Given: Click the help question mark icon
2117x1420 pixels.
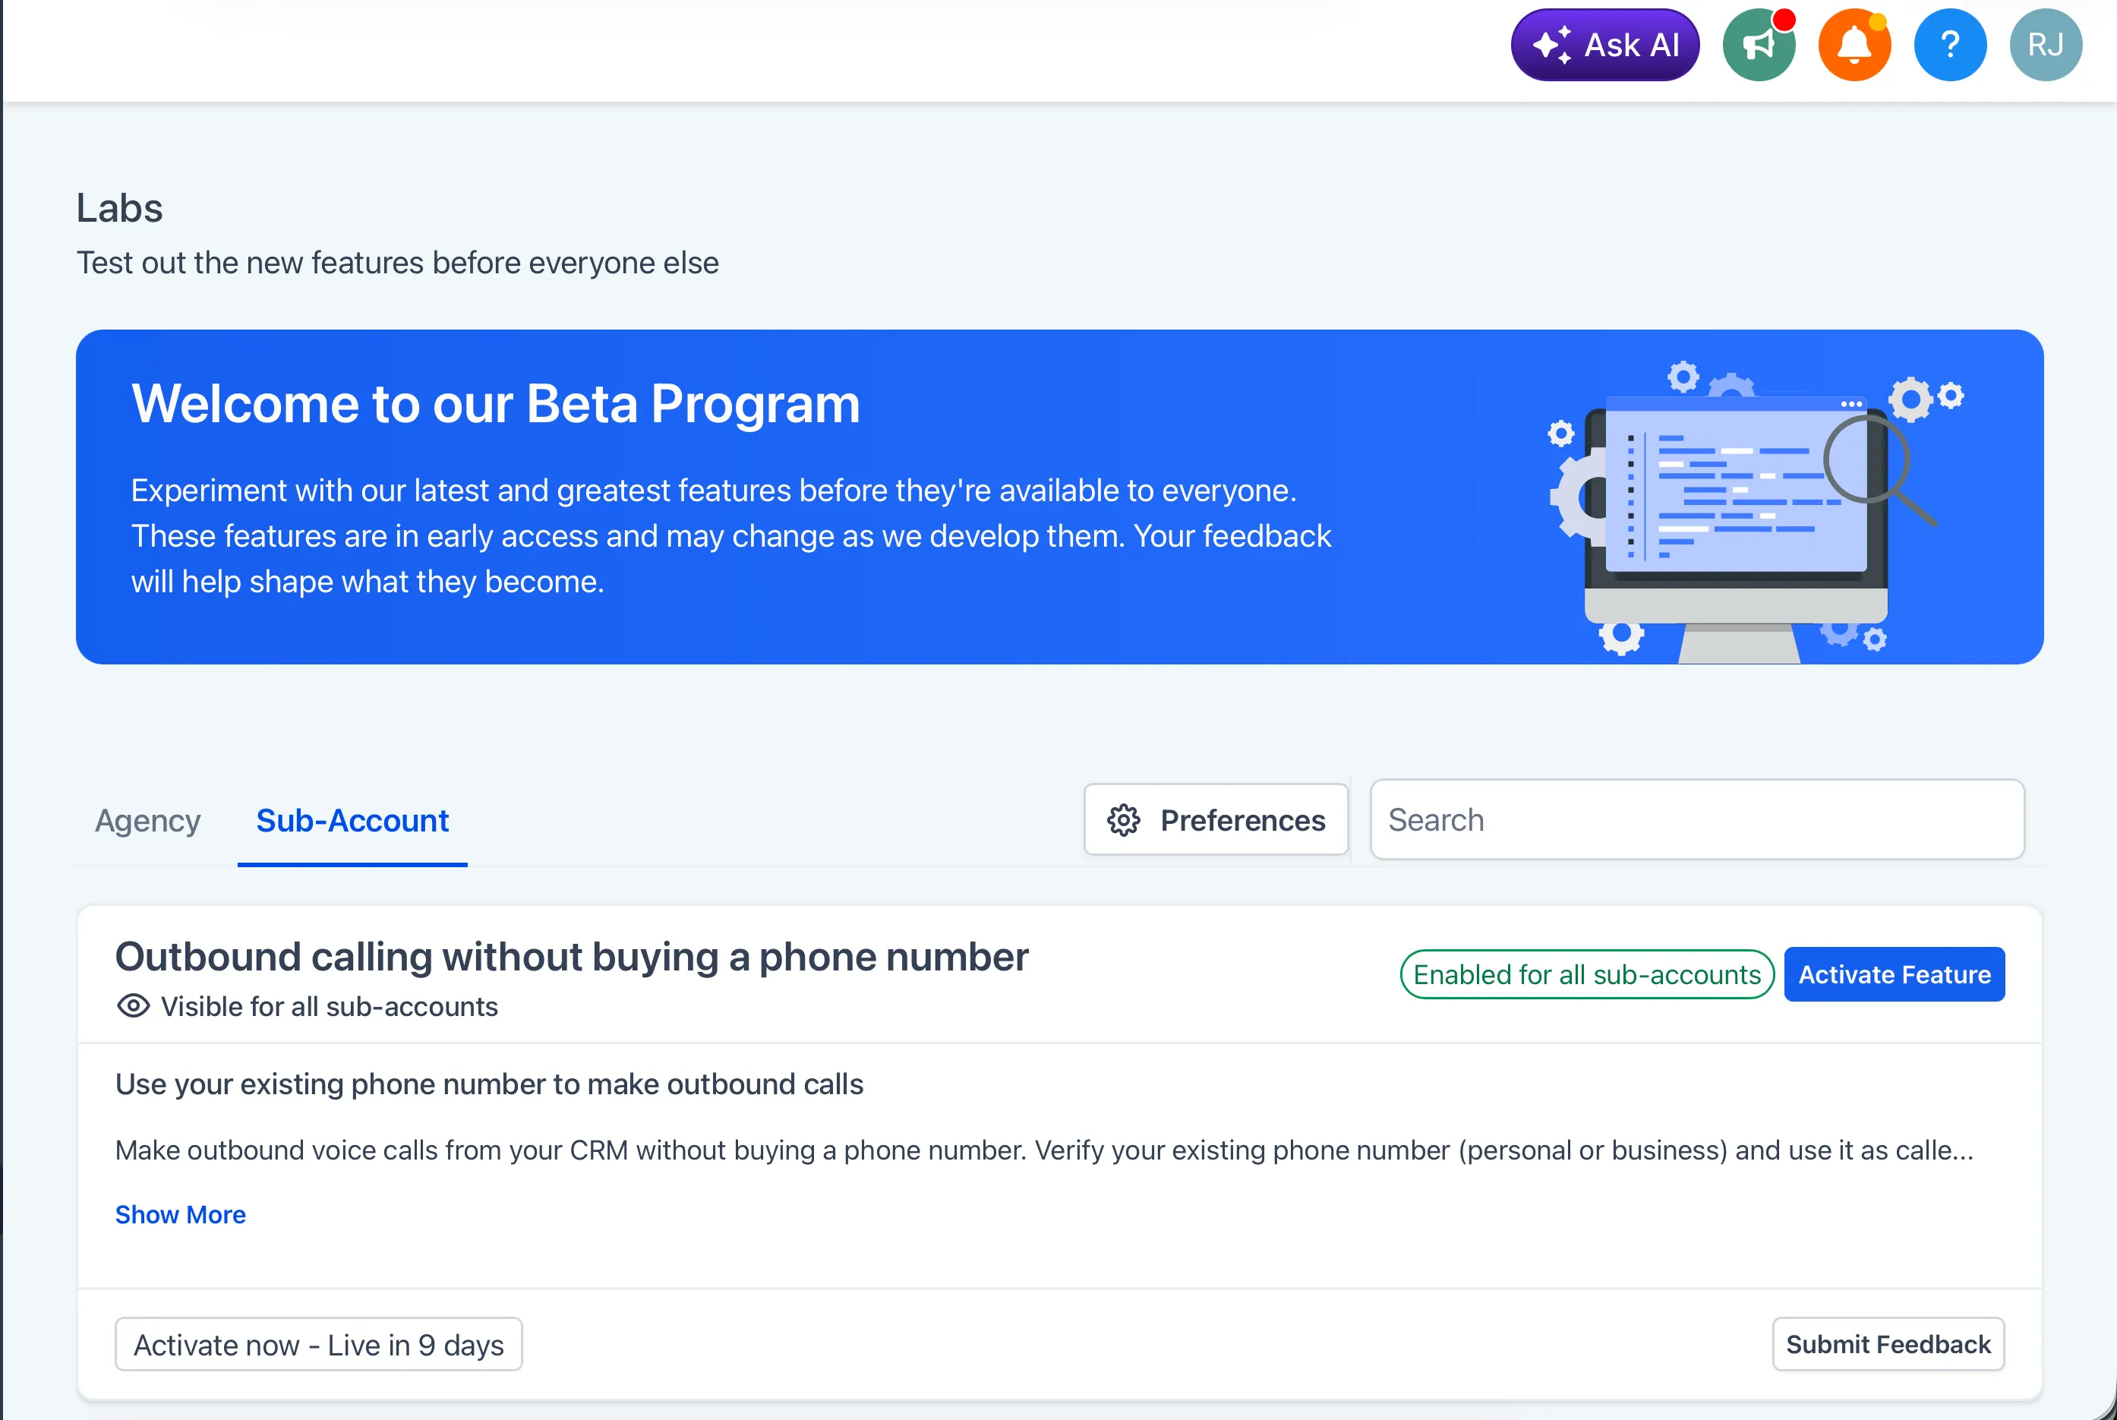Looking at the screenshot, I should 1949,46.
